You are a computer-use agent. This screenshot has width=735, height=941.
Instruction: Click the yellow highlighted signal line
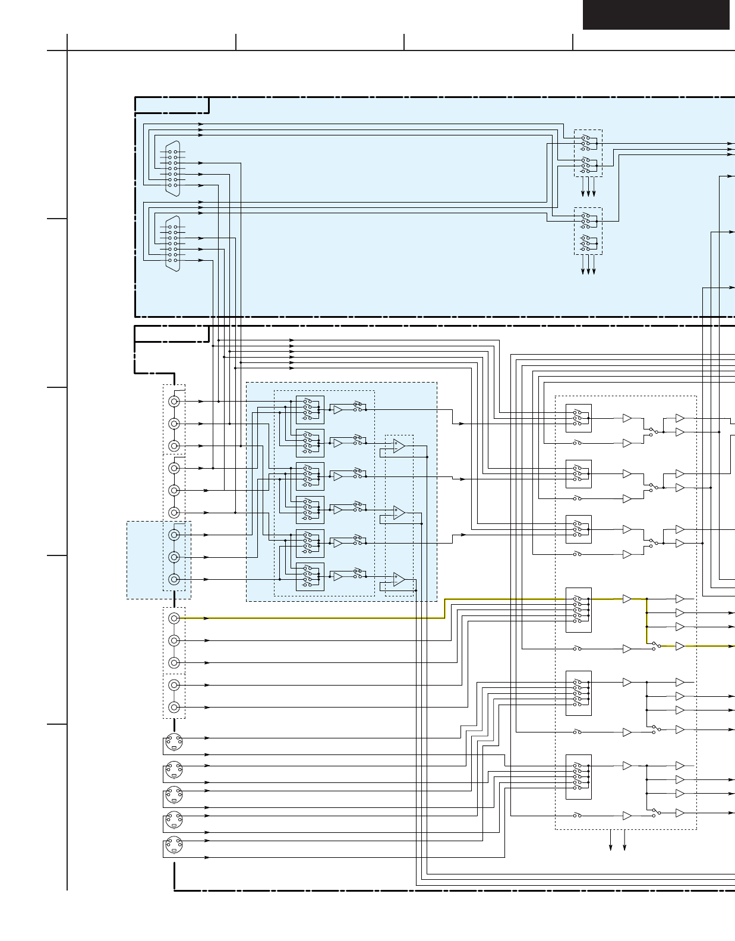[709, 646]
